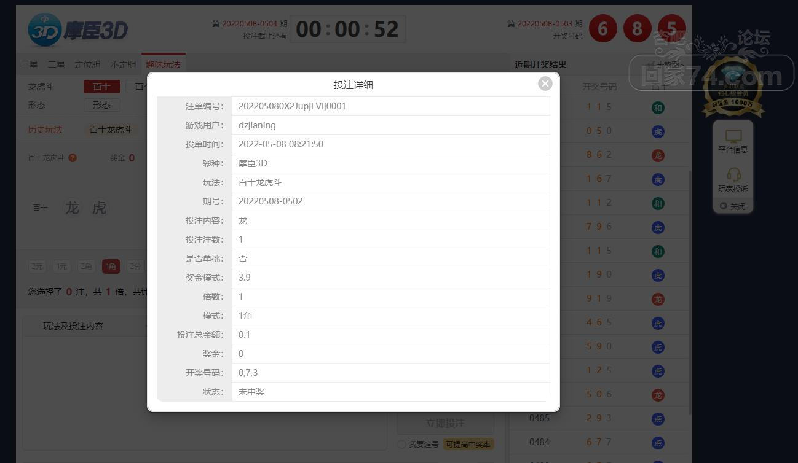Screen dimensions: 798x463
Task: Select the 1角 bet unit
Action: (x=111, y=267)
